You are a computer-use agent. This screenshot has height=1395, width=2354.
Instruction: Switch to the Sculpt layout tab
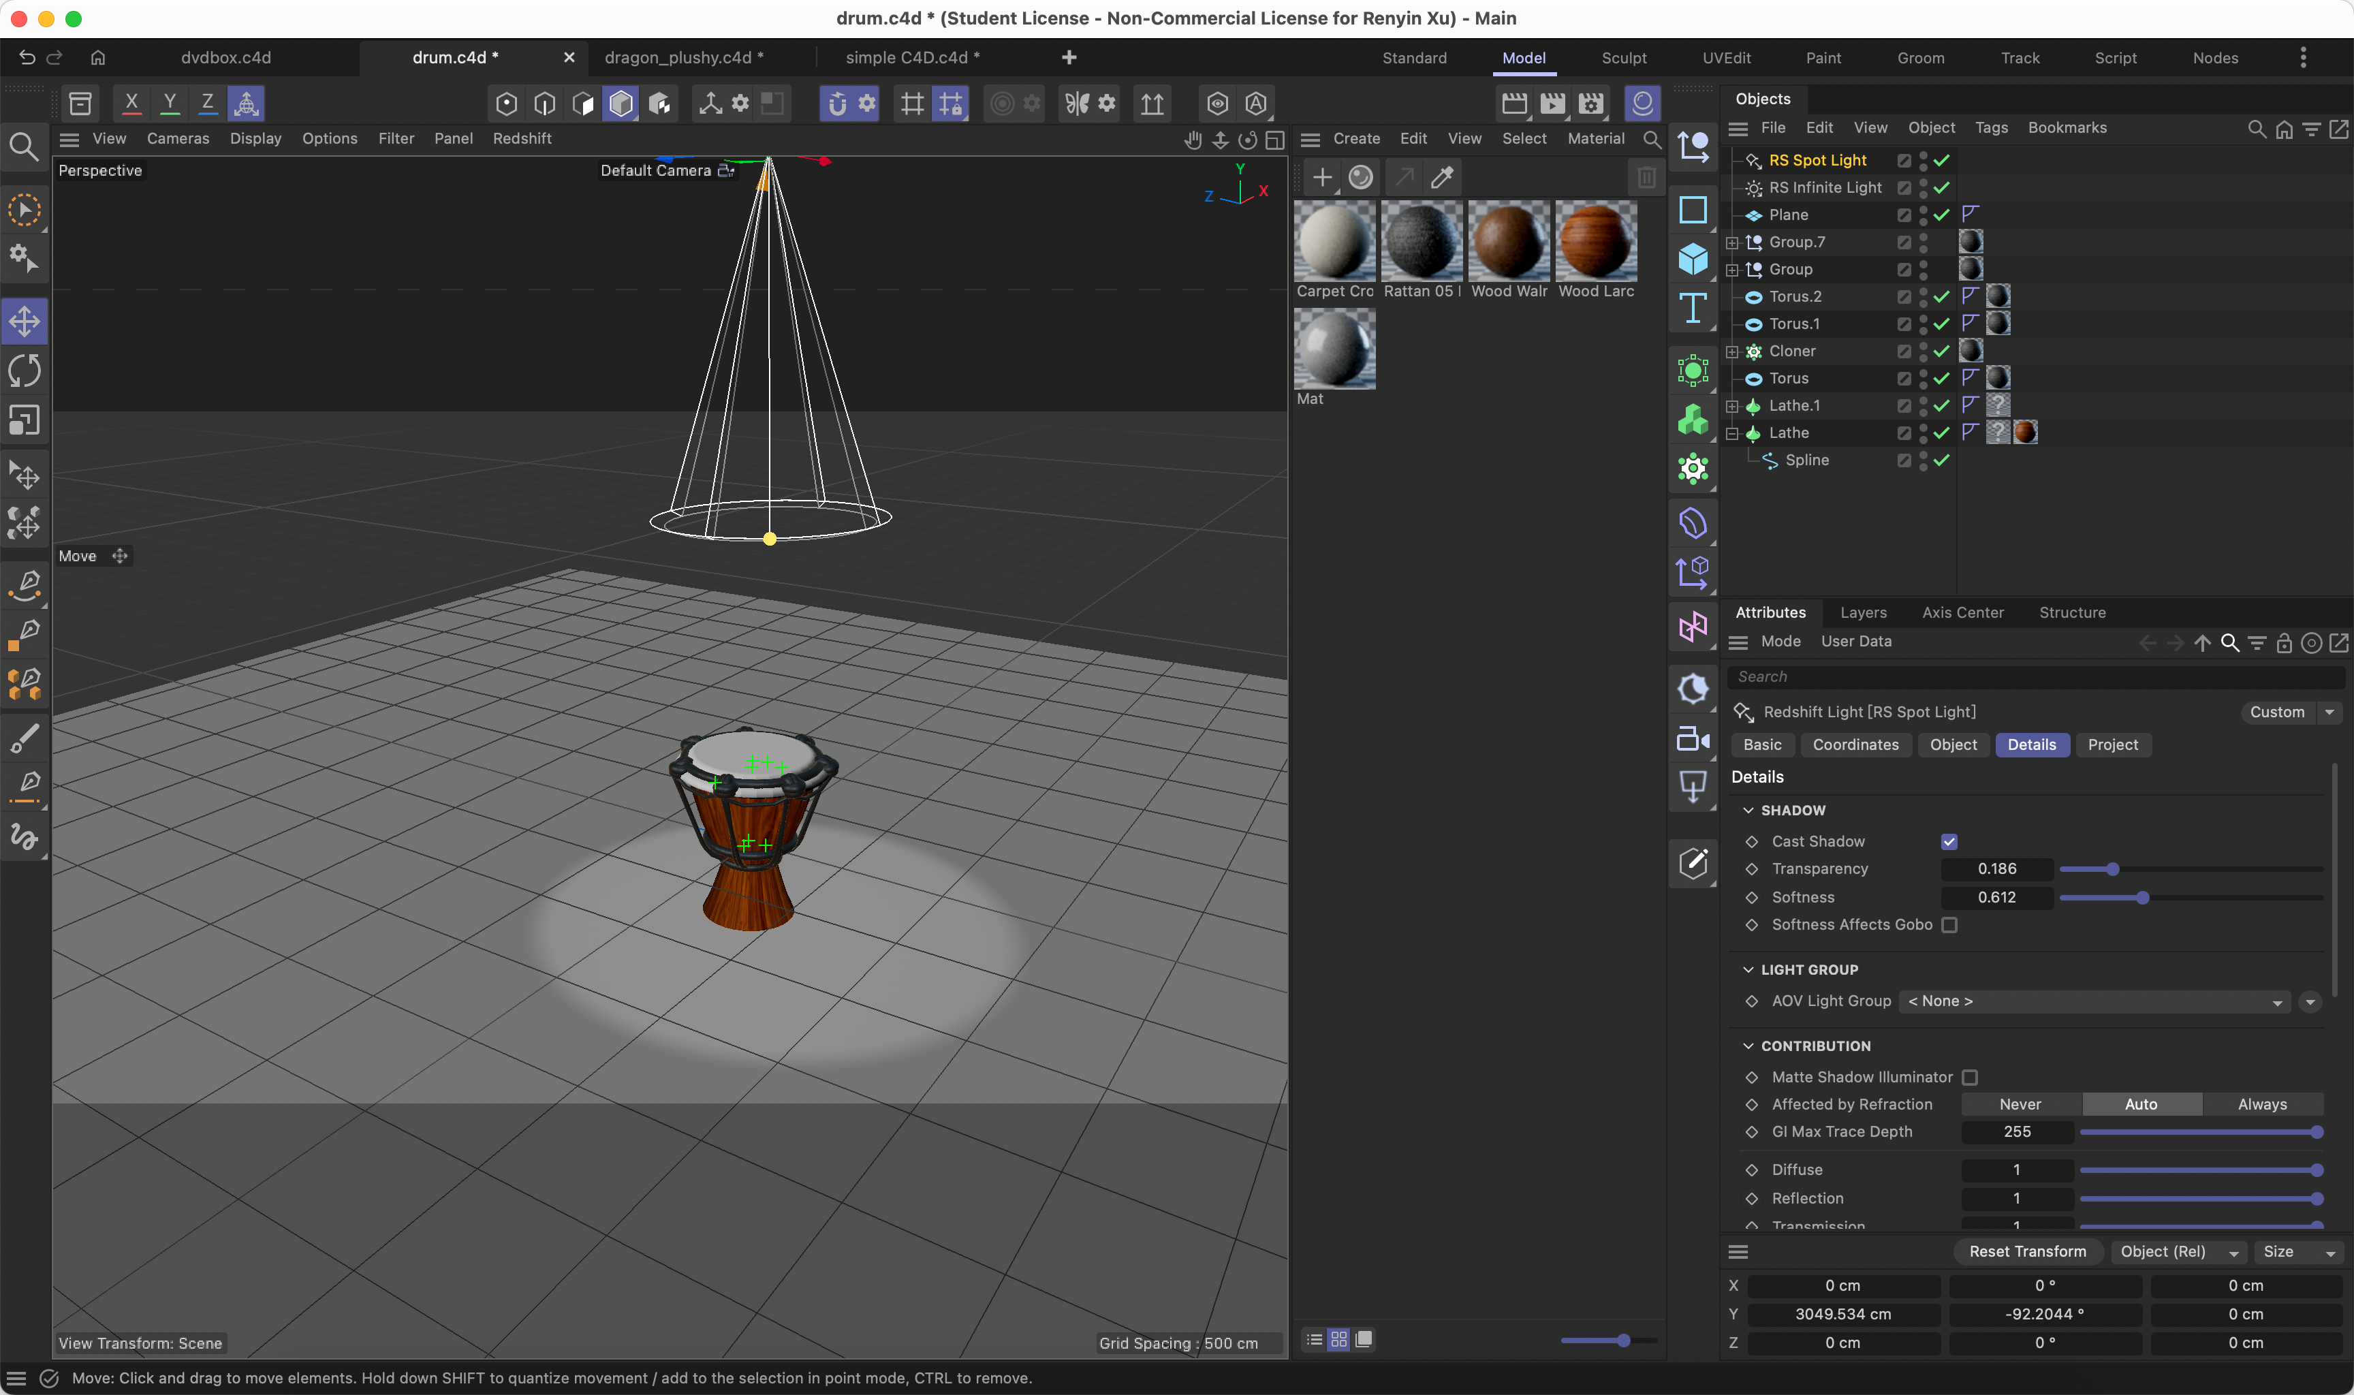pyautogui.click(x=1624, y=57)
